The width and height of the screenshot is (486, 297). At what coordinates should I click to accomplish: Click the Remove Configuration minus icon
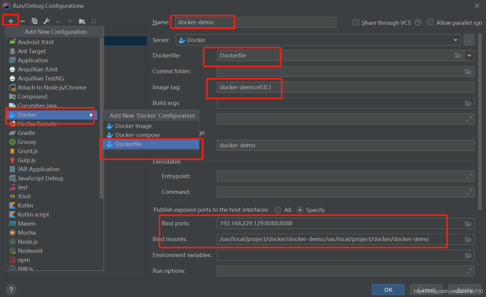[23, 21]
